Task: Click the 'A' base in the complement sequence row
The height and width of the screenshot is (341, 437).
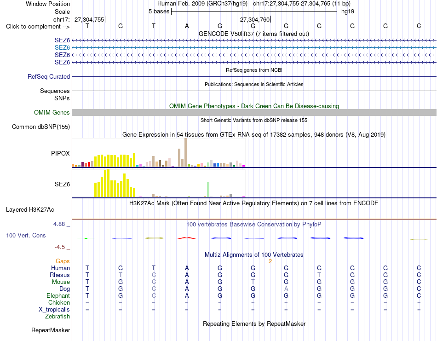Action: coord(187,26)
